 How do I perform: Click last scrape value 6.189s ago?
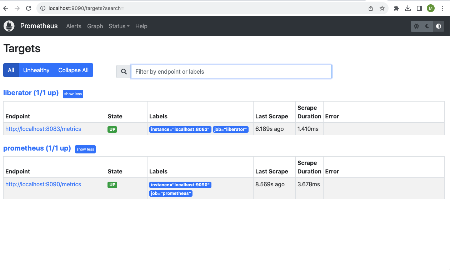point(270,129)
